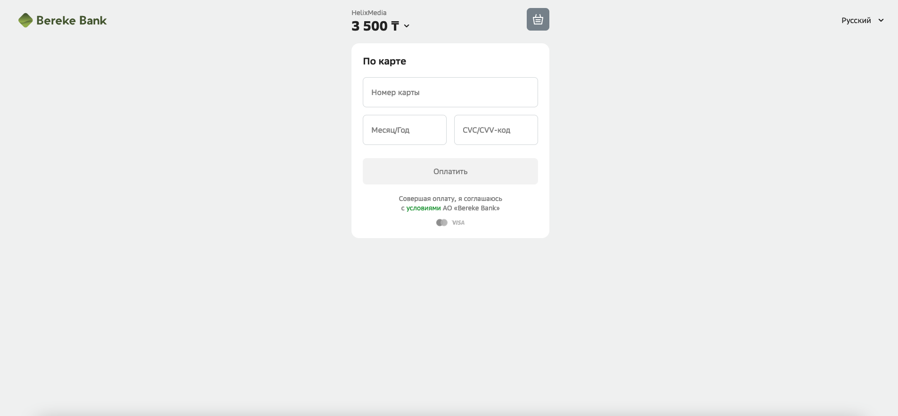Click the Номер карты placeholder text
The image size is (898, 416).
tap(395, 92)
